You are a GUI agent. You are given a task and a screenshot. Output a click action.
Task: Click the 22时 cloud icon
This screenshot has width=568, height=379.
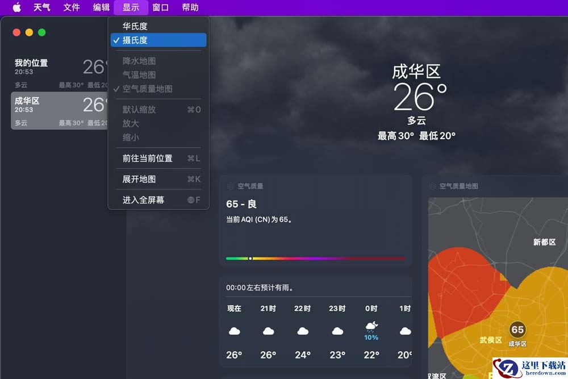(x=303, y=331)
